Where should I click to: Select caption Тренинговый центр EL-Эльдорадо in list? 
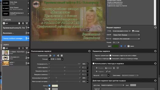(15, 28)
